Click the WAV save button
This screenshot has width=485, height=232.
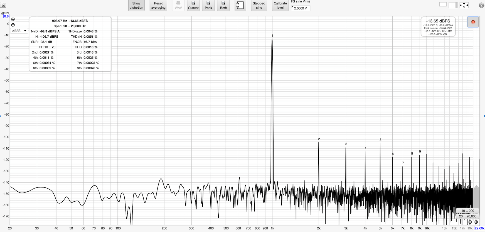click(178, 5)
